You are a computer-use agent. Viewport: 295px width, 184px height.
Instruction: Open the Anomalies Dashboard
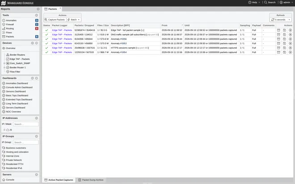[17, 84]
